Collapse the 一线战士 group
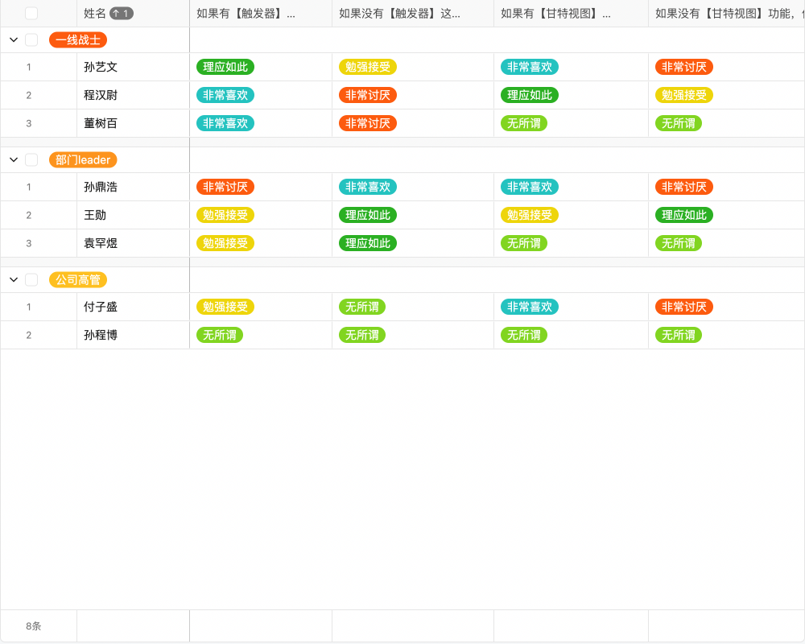 click(14, 40)
